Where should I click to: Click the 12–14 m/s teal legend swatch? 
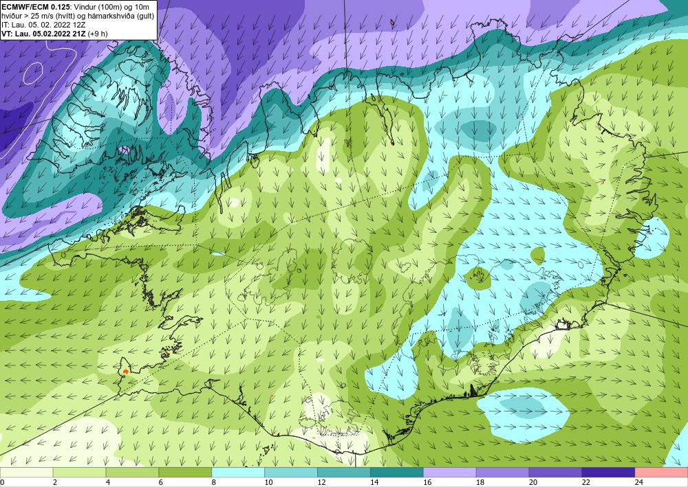click(x=344, y=472)
